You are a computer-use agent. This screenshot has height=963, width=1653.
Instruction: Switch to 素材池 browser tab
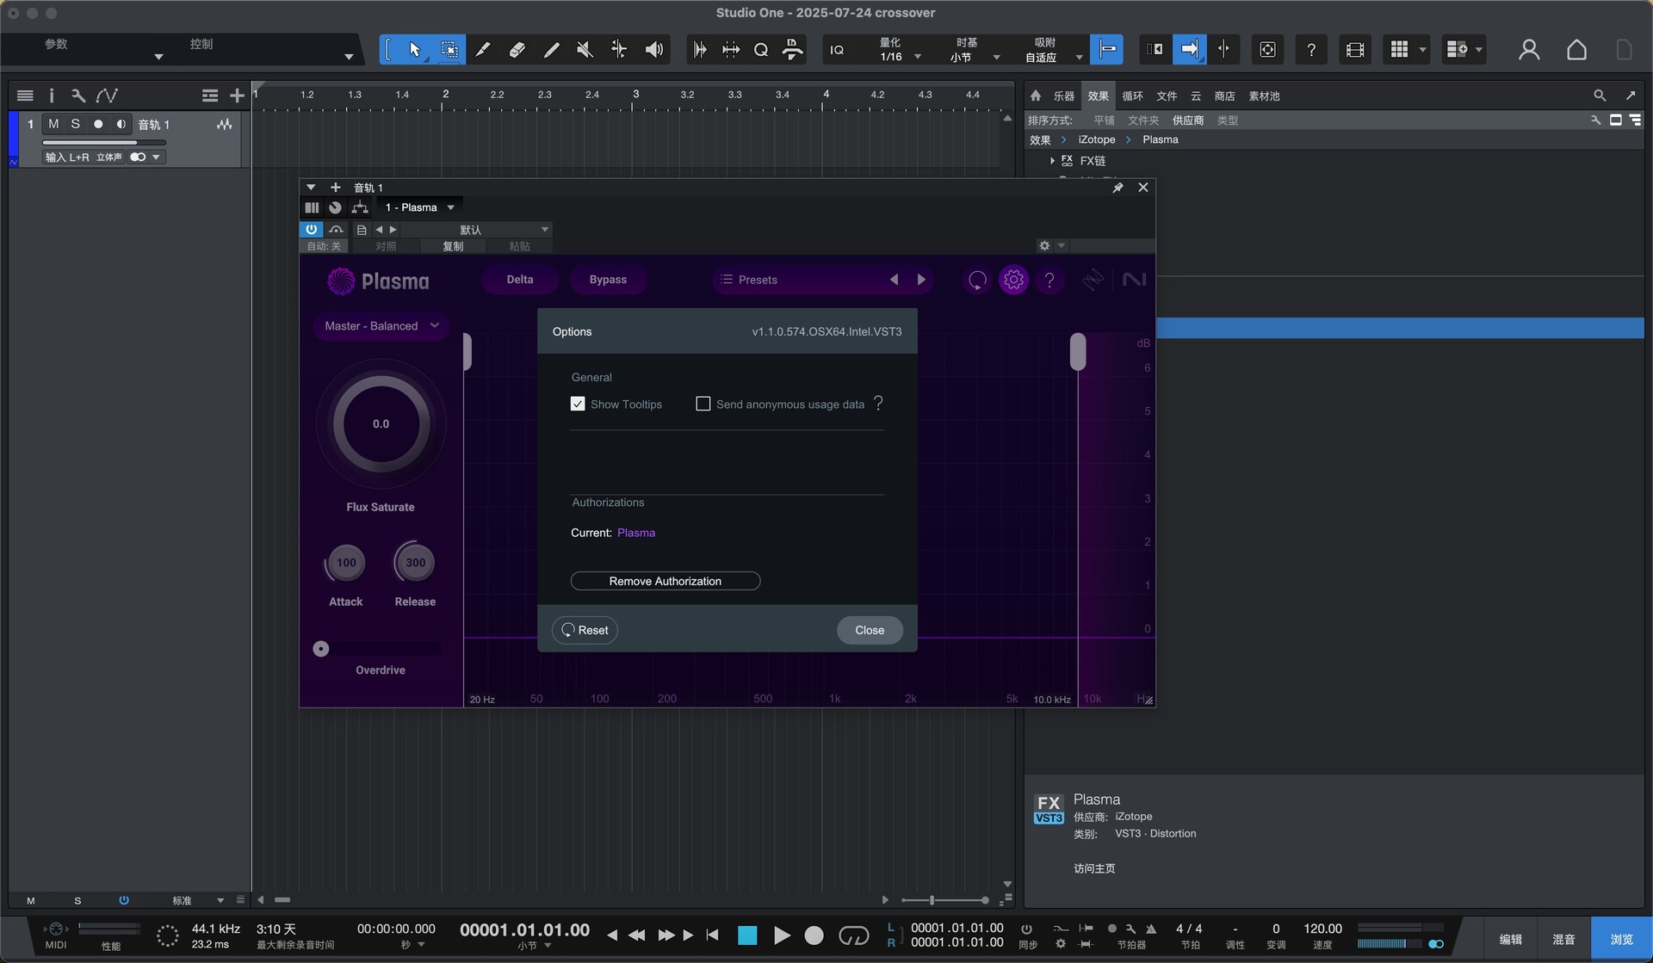coord(1264,96)
